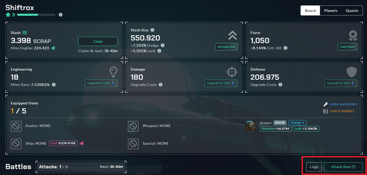Click the Increase Size button
The image size is (367, 175).
click(227, 47)
